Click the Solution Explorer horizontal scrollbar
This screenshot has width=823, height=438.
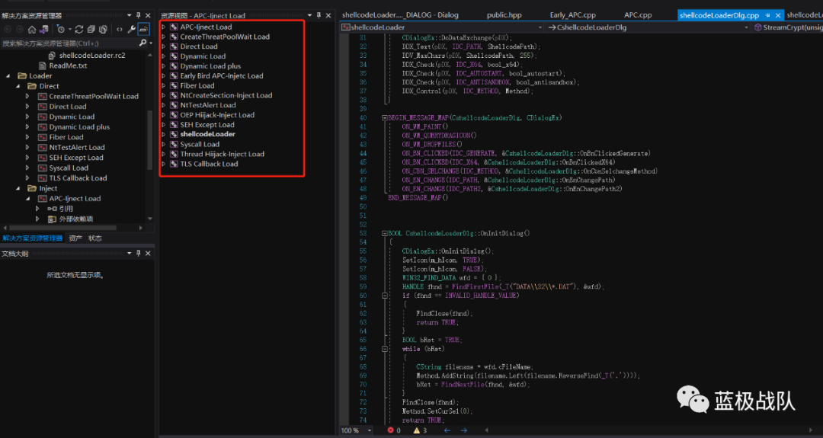(x=63, y=229)
